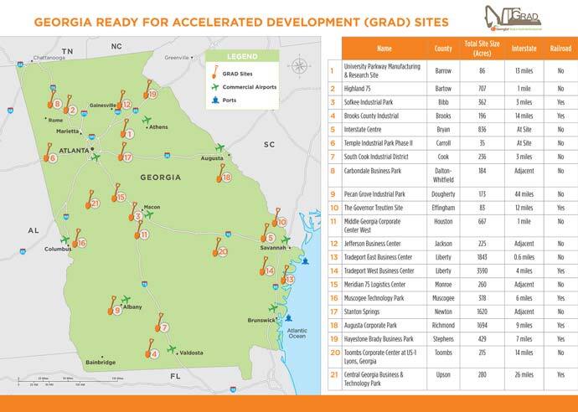Click Augusta Corporate Park in the table
This screenshot has height=412, width=578.
(x=370, y=326)
